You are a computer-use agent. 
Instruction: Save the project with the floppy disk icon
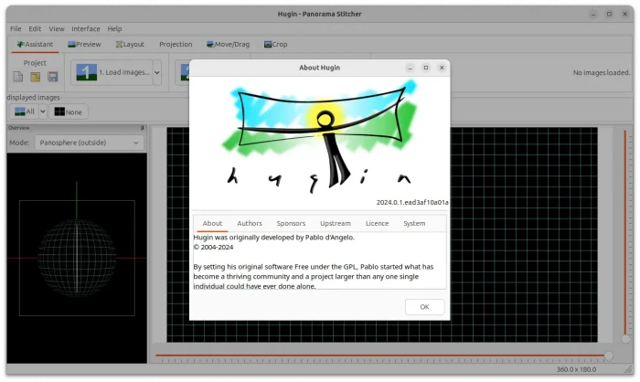[53, 77]
